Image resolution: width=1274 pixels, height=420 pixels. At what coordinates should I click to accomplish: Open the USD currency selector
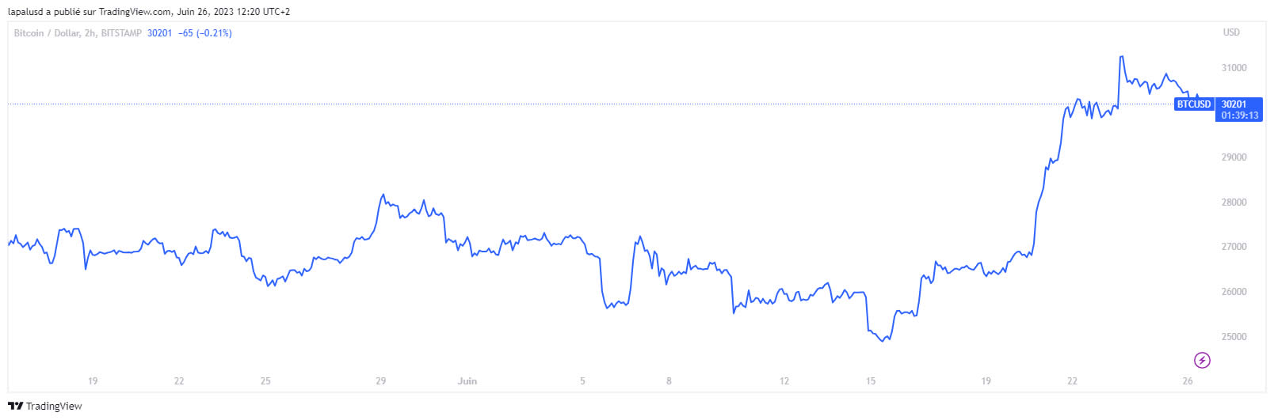pyautogui.click(x=1230, y=32)
